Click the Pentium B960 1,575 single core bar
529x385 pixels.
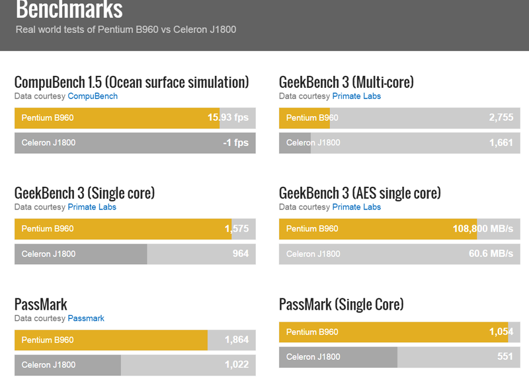[x=135, y=229]
